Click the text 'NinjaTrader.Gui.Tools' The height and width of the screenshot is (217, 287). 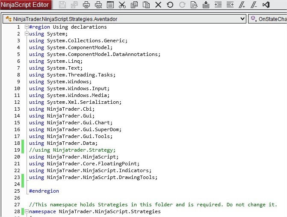(78, 136)
